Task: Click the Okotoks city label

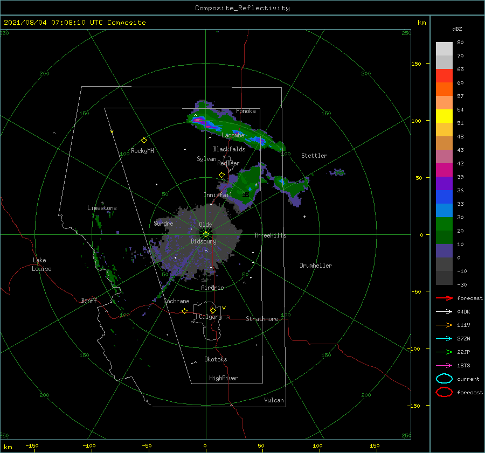Action: 216,359
